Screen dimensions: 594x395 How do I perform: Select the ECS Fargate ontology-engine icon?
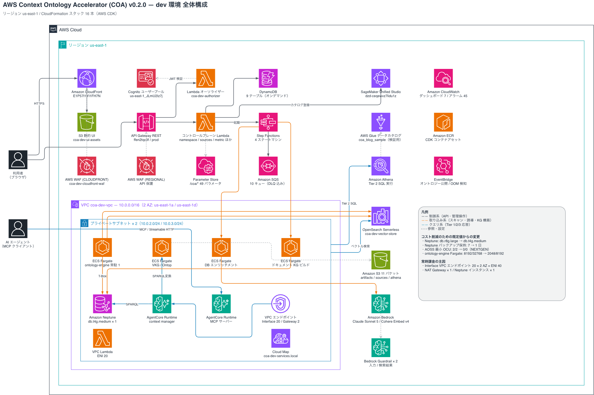[x=102, y=247]
